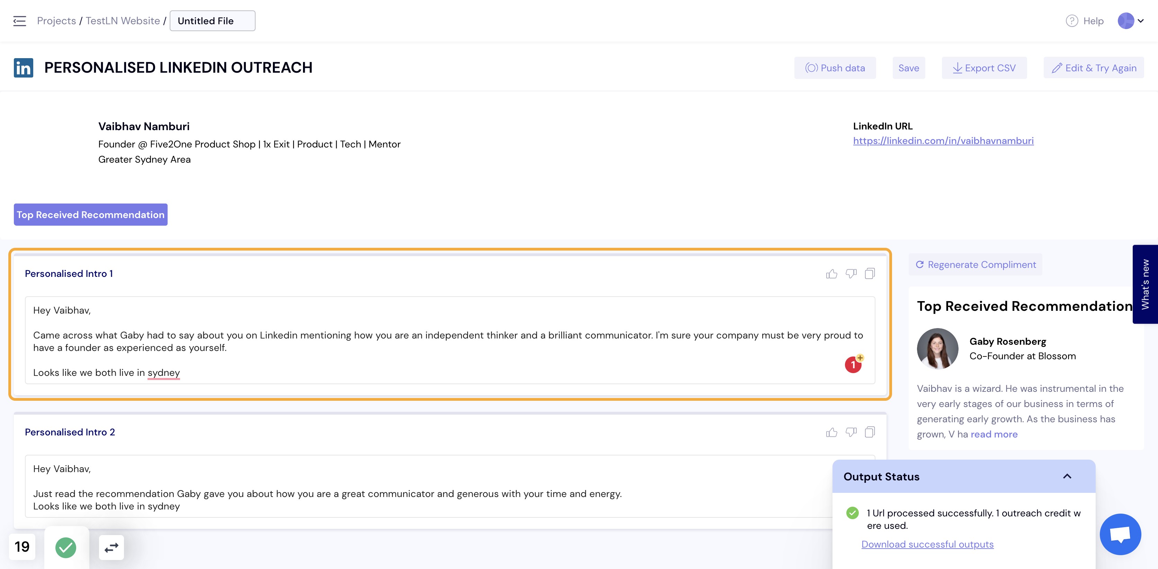Screen dimensions: 1158x569
Task: Open the blue chat support bubble
Action: 1120,534
